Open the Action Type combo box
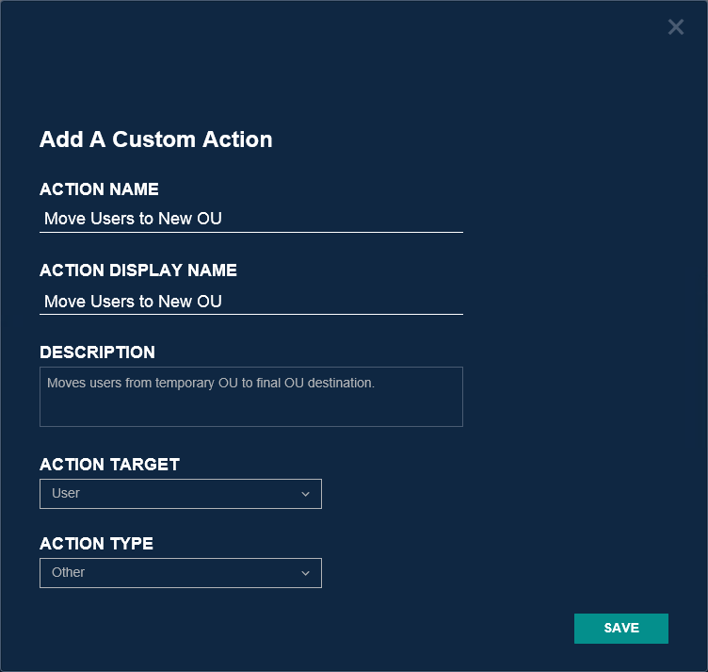This screenshot has width=708, height=672. (180, 573)
